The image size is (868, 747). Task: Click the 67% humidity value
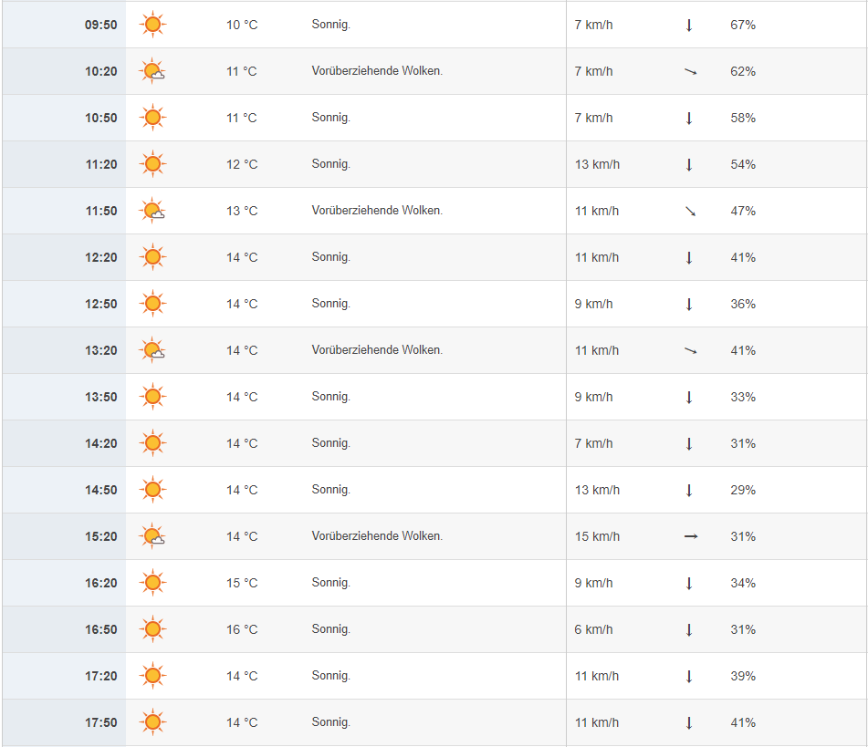coord(743,25)
